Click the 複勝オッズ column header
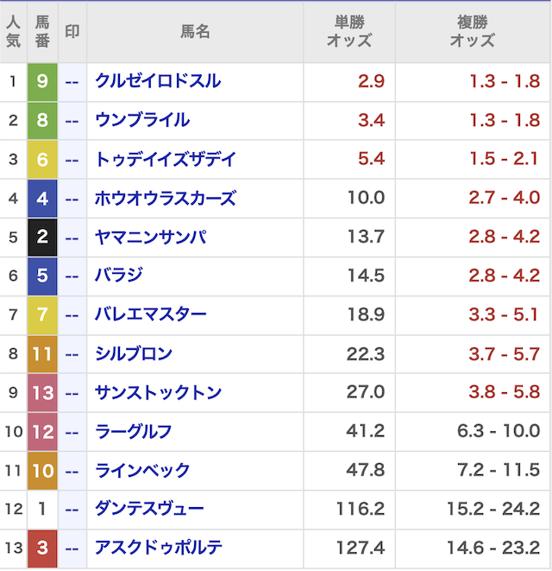 pyautogui.click(x=473, y=32)
